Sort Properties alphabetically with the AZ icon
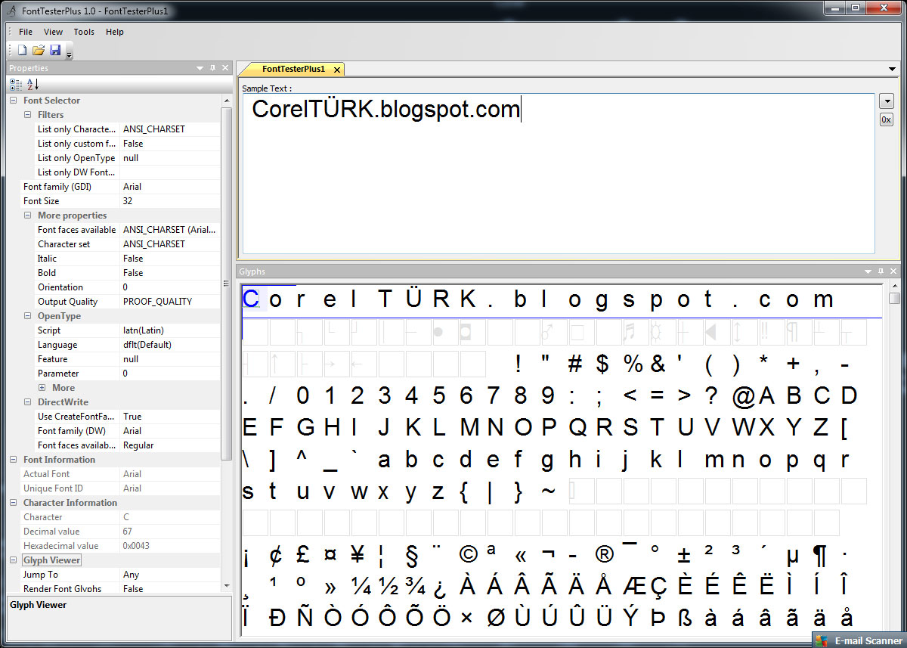This screenshot has height=648, width=907. pyautogui.click(x=33, y=84)
